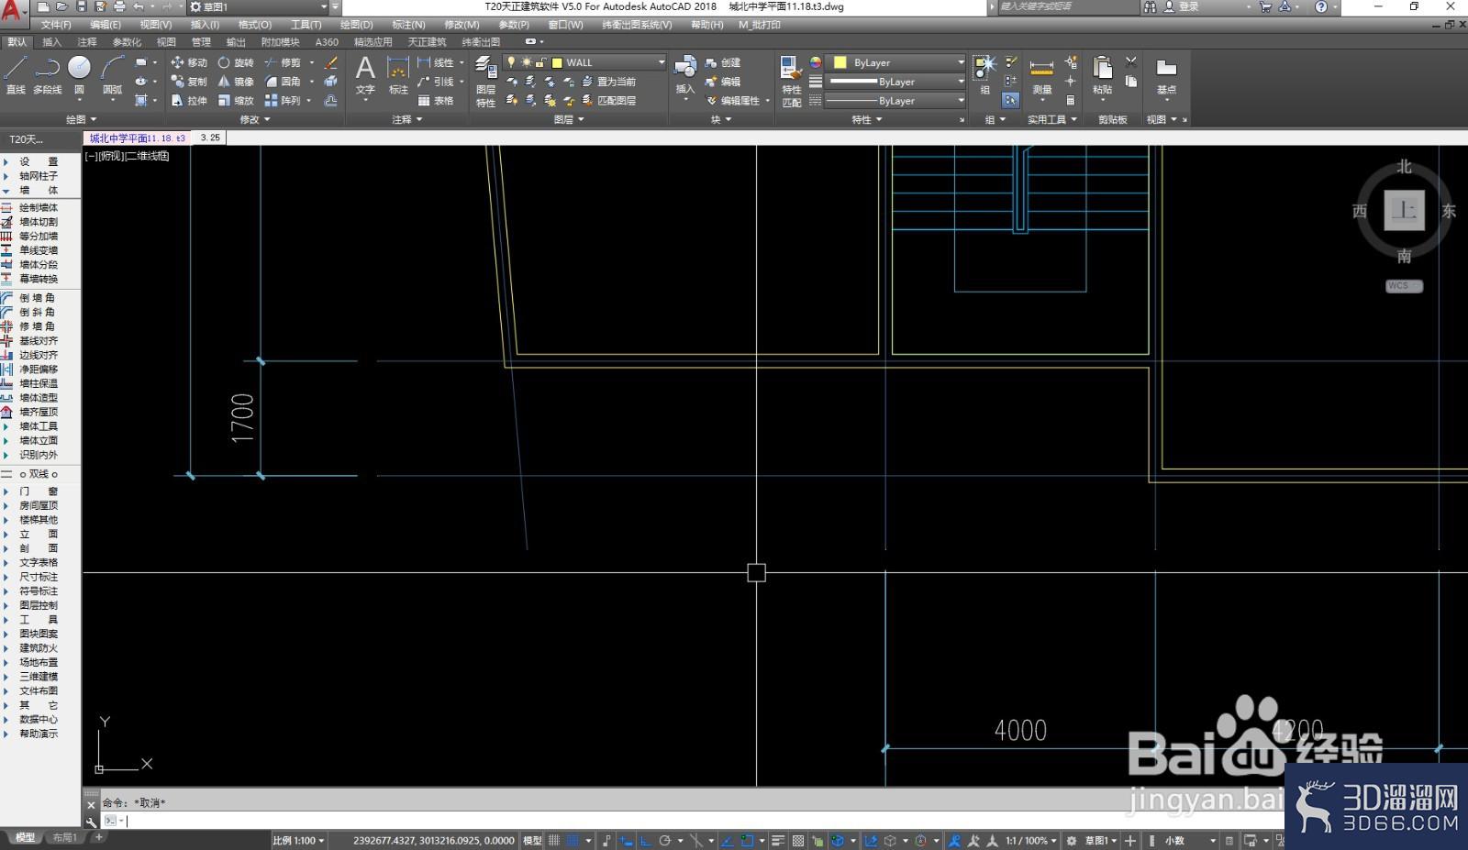
Task: Click 墙体切割 in the side panel
Action: pos(39,222)
